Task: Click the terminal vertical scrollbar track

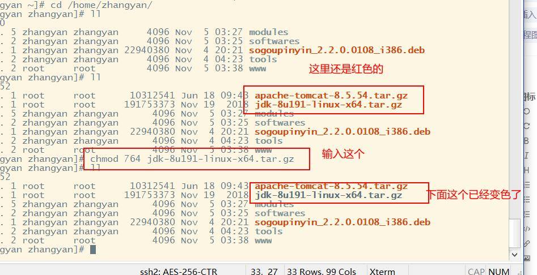Action: point(514,124)
